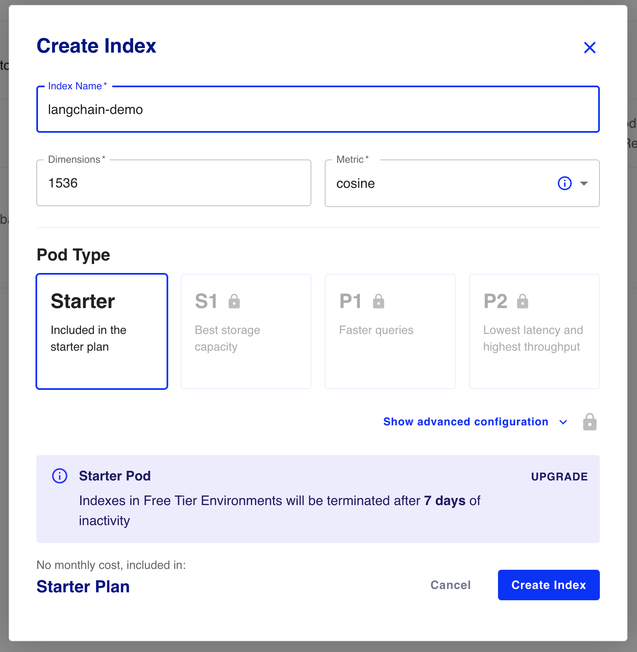
Task: Click the chevron beside Show advanced configuration
Action: (563, 422)
